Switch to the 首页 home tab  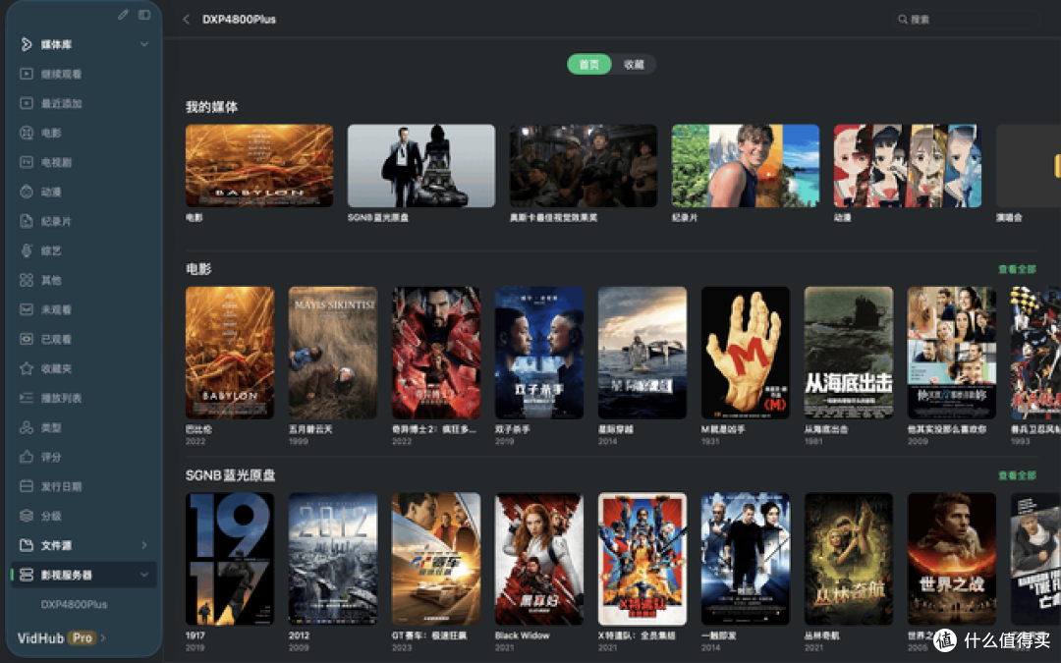[x=588, y=64]
